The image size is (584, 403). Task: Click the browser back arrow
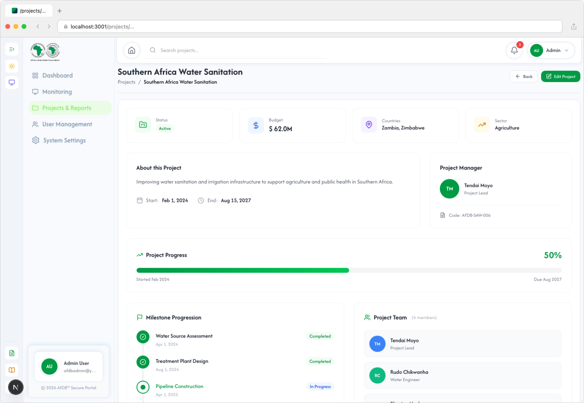coord(38,26)
